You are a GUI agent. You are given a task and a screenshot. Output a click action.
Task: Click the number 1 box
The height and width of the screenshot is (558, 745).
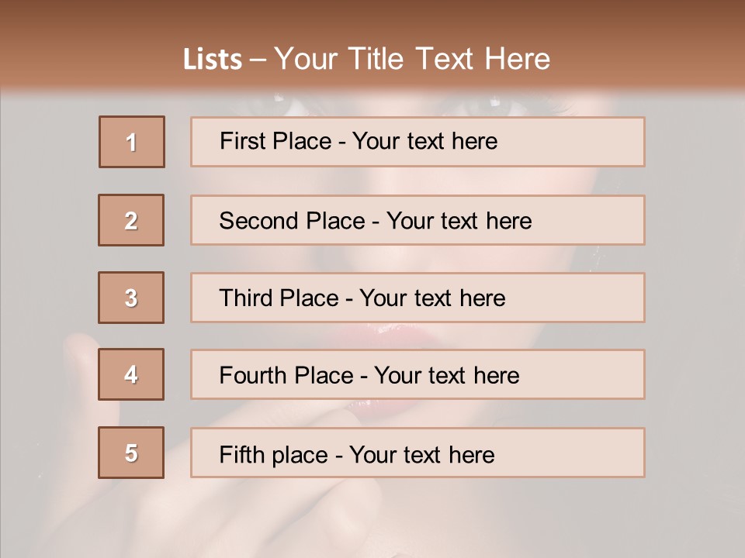click(131, 142)
